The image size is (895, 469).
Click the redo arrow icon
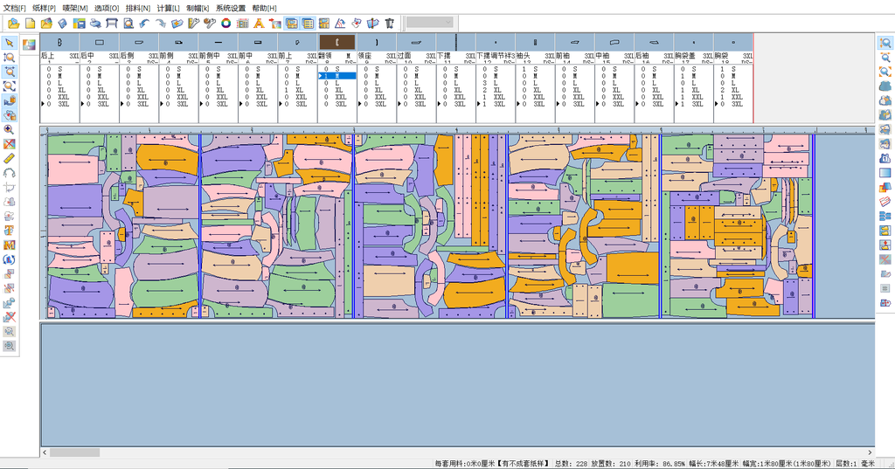point(161,23)
